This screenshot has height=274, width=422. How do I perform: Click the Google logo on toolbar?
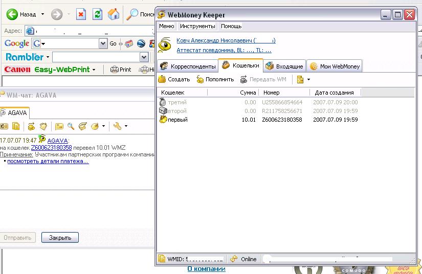click(x=17, y=43)
